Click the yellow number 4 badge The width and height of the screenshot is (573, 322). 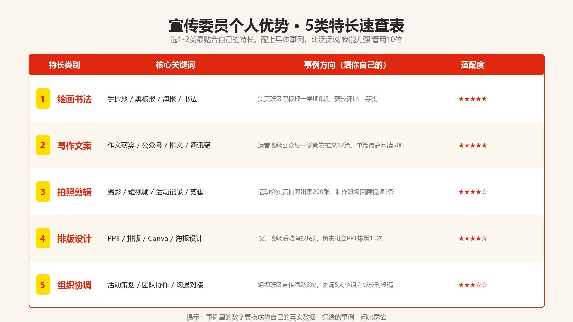43,238
